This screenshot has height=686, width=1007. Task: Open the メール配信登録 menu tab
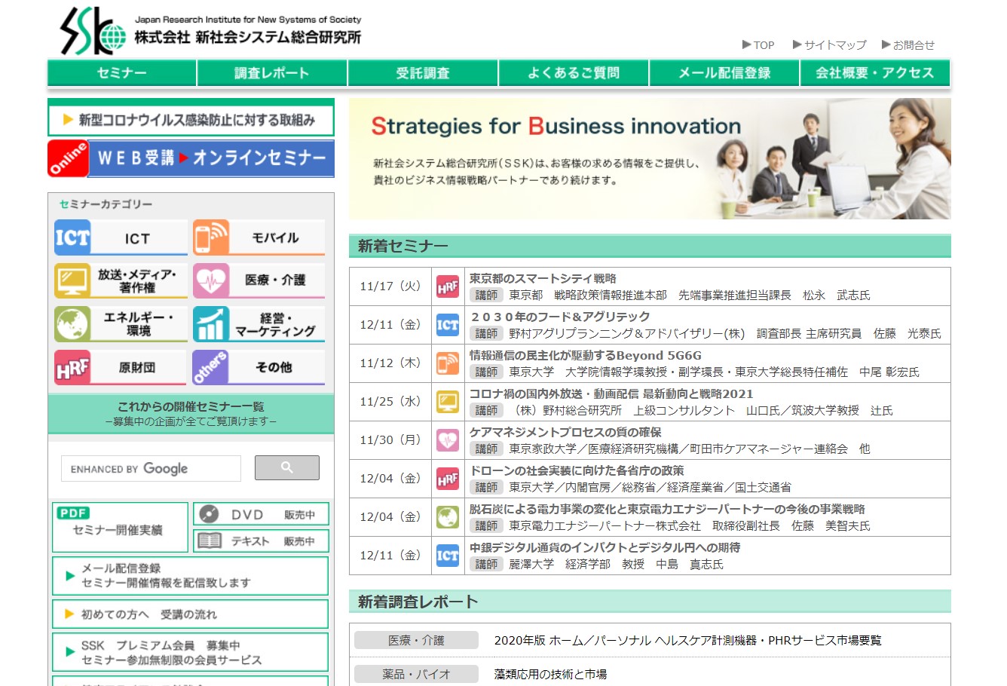pos(724,73)
